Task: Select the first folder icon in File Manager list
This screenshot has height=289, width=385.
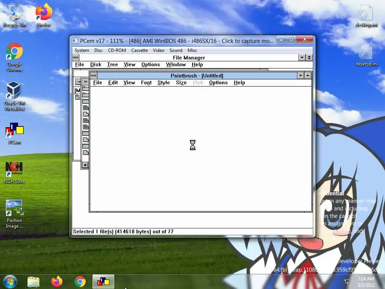Action: point(85,88)
